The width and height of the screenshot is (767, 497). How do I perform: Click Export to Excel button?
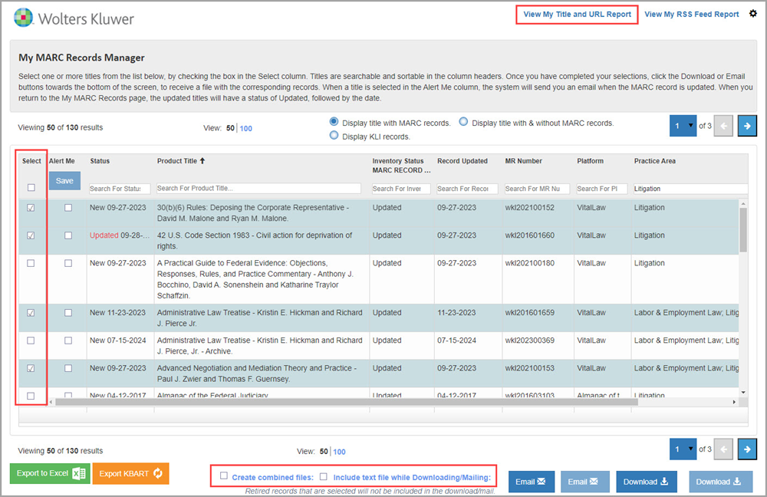(50, 473)
